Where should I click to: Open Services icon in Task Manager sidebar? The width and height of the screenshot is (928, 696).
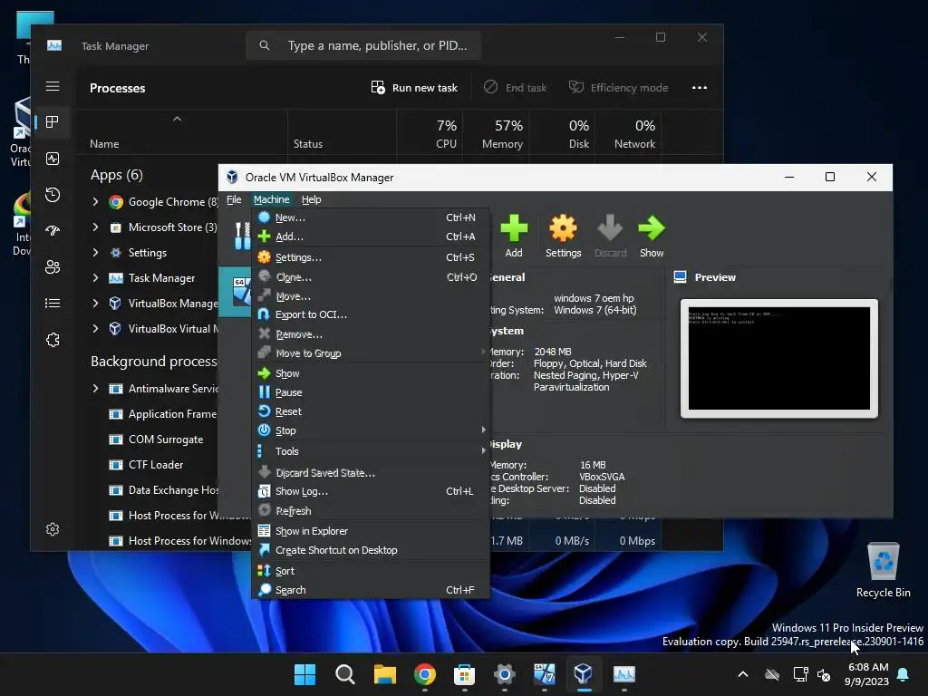pos(53,340)
